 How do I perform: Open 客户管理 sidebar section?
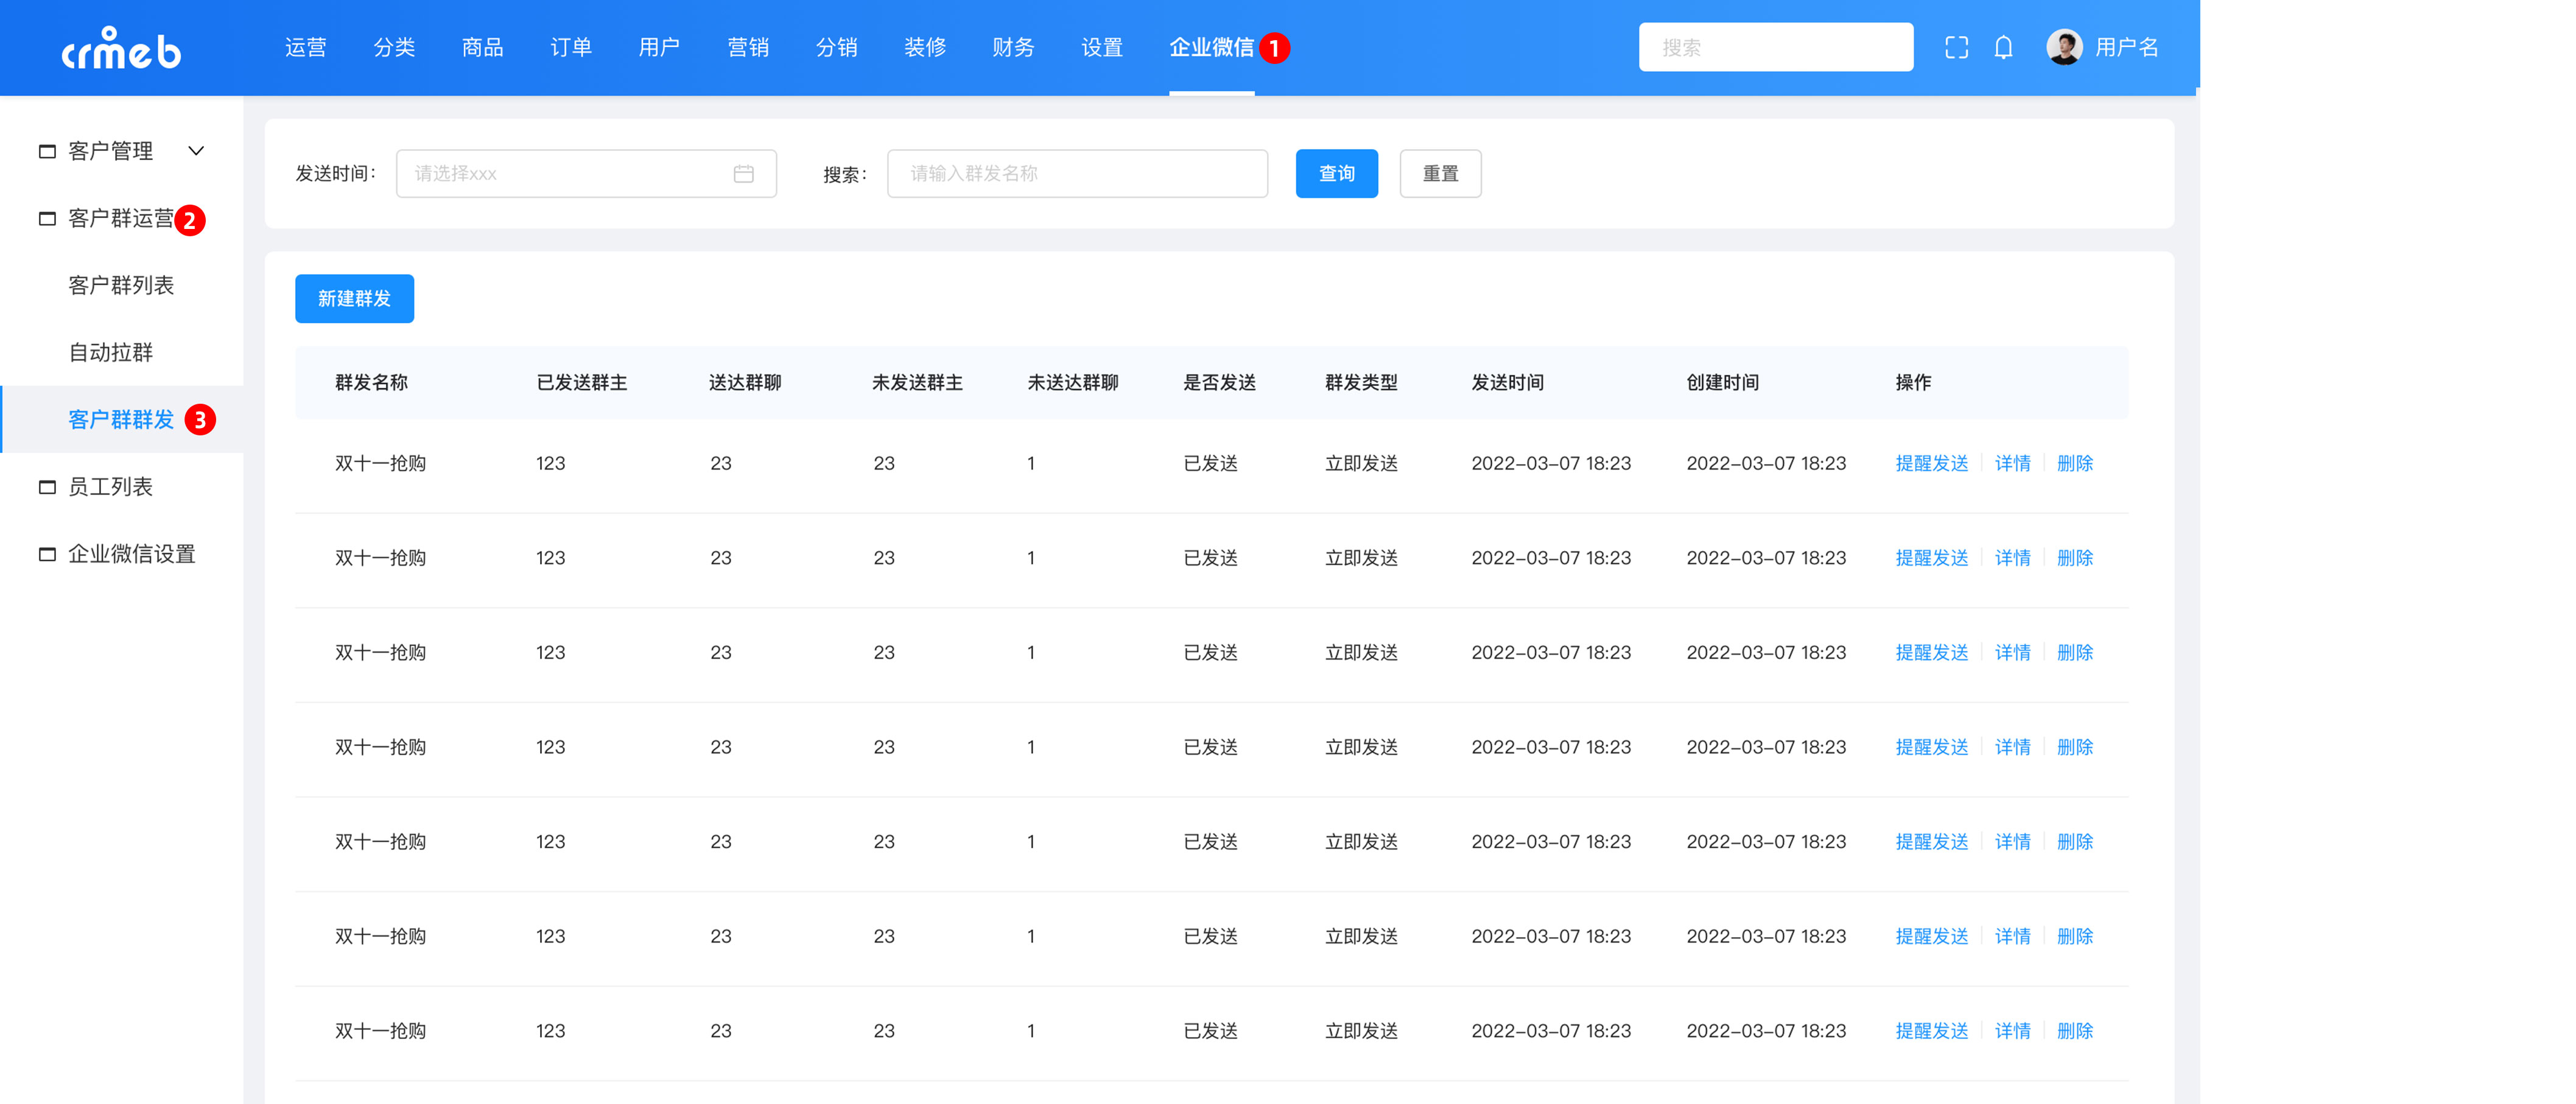[x=110, y=151]
